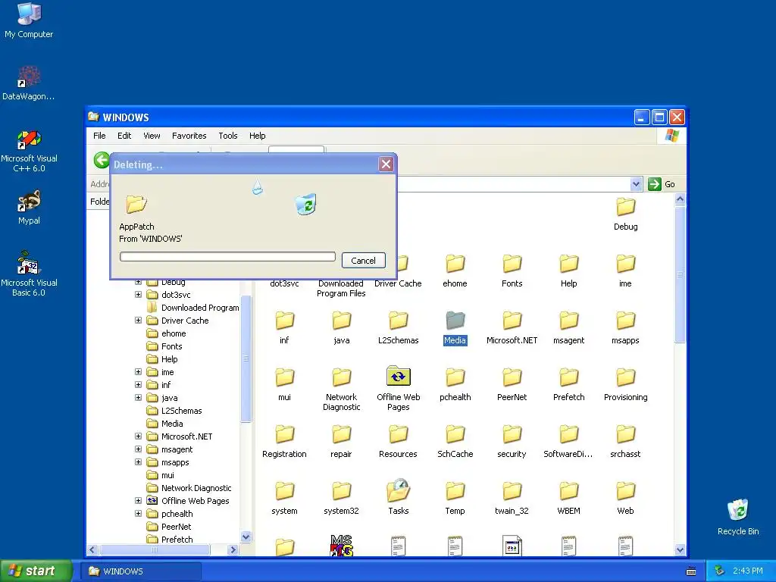
Task: Select the SchCache folder icon
Action: point(455,442)
